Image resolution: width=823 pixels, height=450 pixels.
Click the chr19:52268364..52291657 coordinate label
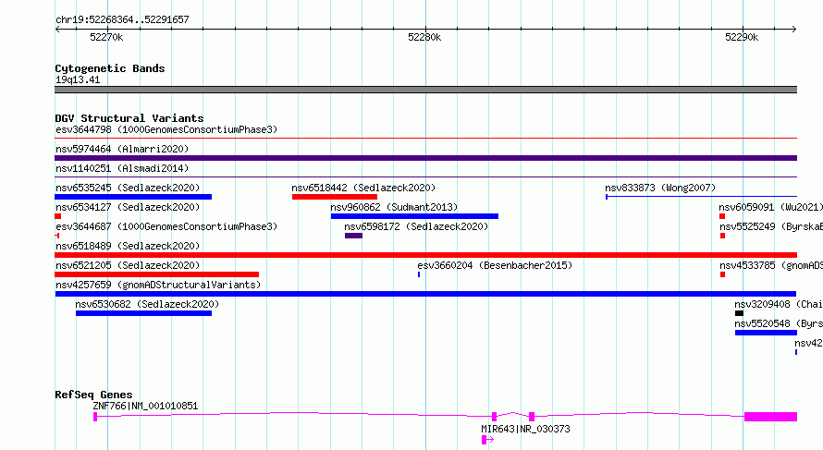pyautogui.click(x=122, y=20)
